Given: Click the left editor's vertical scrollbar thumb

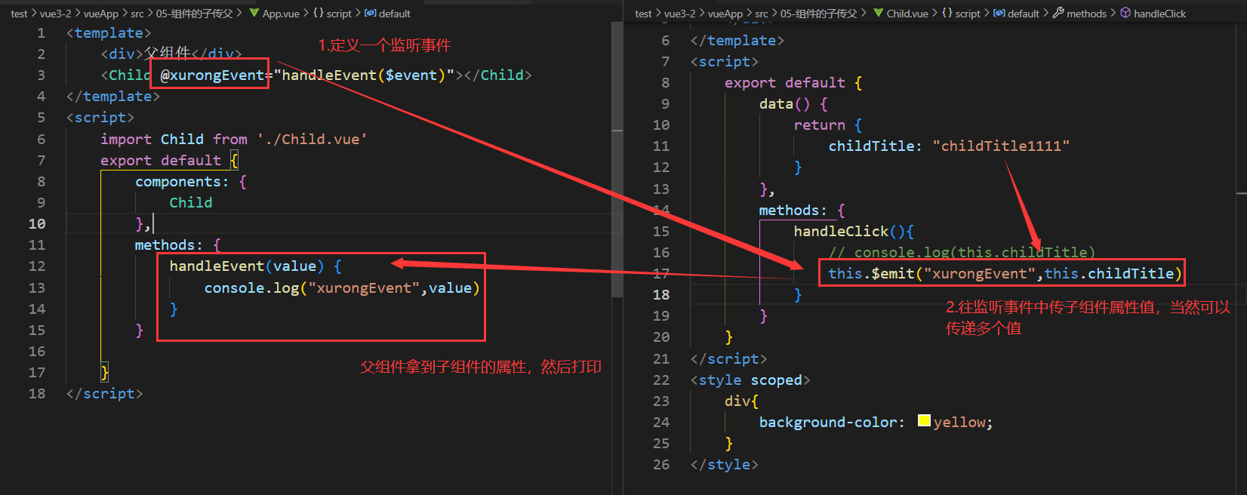Looking at the screenshot, I should tap(617, 158).
